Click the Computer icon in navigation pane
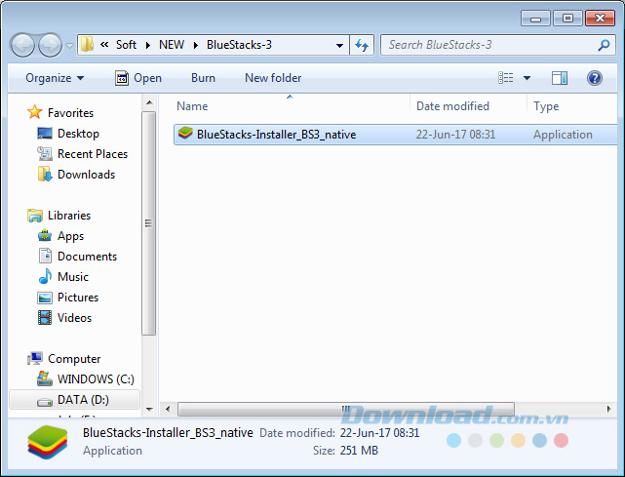 35,358
